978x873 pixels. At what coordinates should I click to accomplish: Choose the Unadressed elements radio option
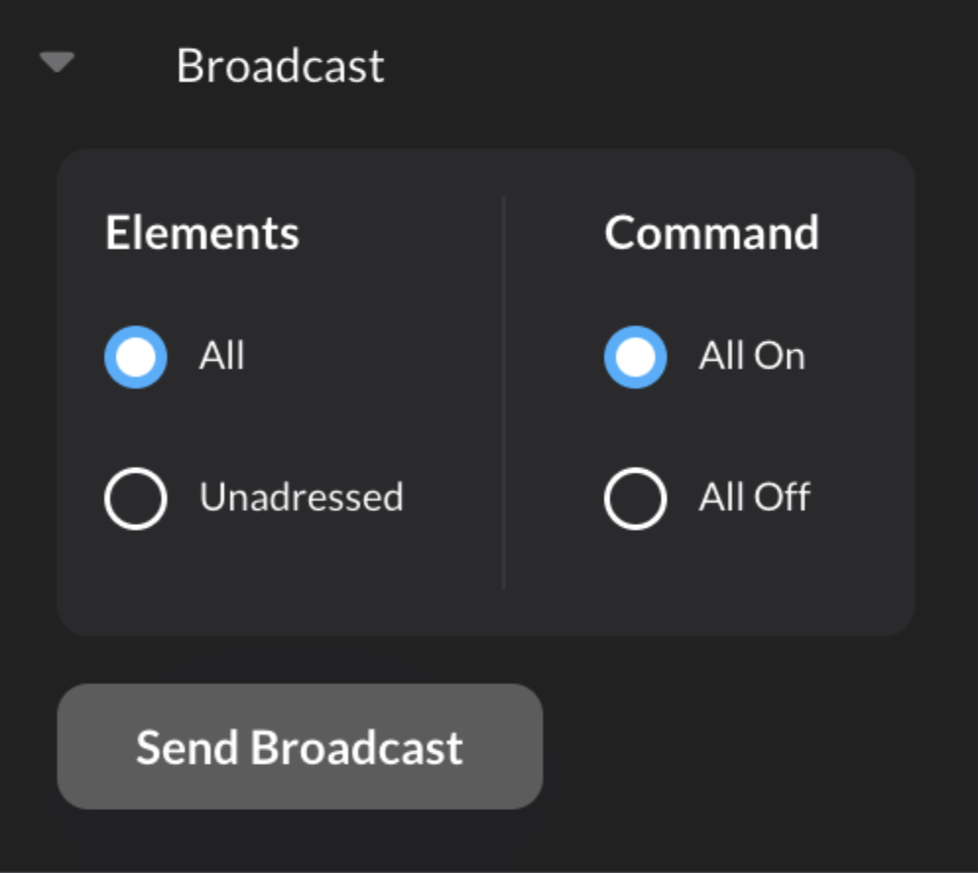click(136, 497)
